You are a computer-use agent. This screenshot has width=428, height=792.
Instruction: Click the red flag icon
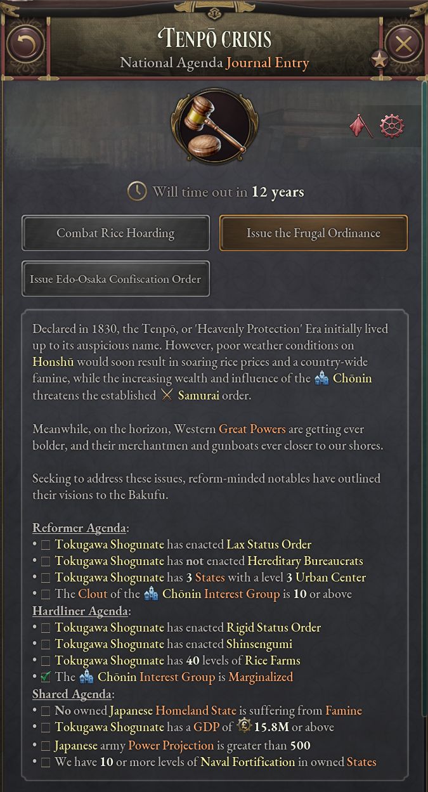361,126
